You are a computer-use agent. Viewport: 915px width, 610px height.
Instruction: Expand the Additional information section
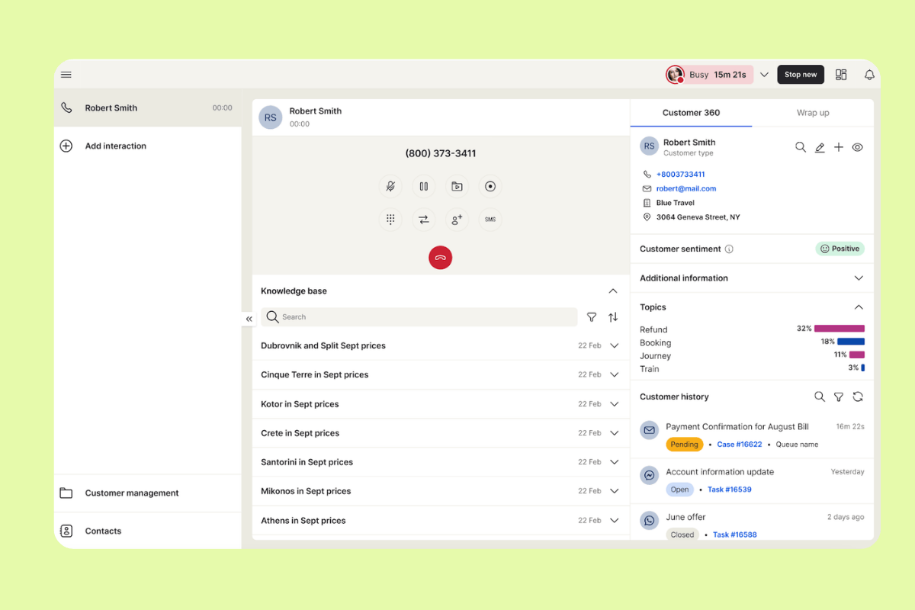coord(859,278)
